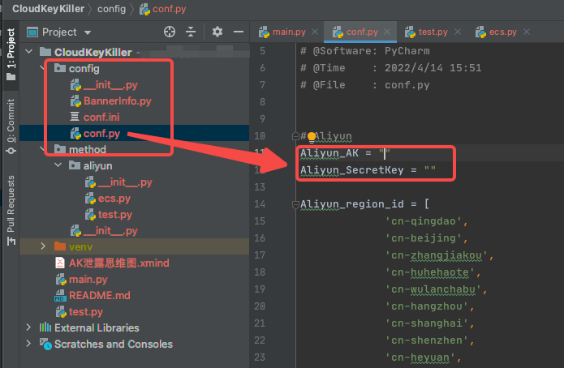The height and width of the screenshot is (368, 564).
Task: Open the Pull Requests tool window tab
Action: 11,210
